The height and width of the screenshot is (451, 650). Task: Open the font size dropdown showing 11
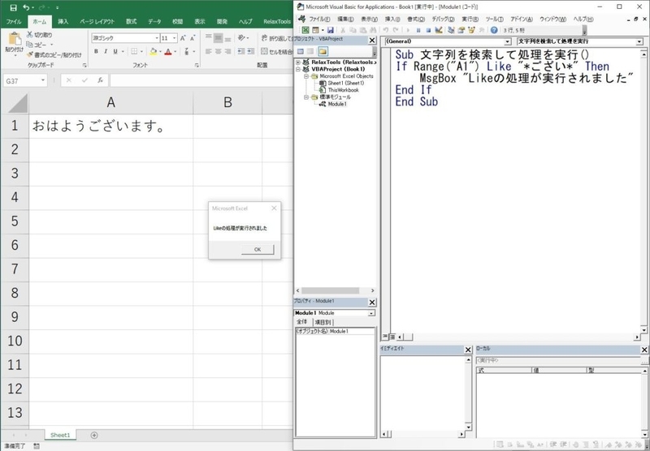pyautogui.click(x=174, y=38)
